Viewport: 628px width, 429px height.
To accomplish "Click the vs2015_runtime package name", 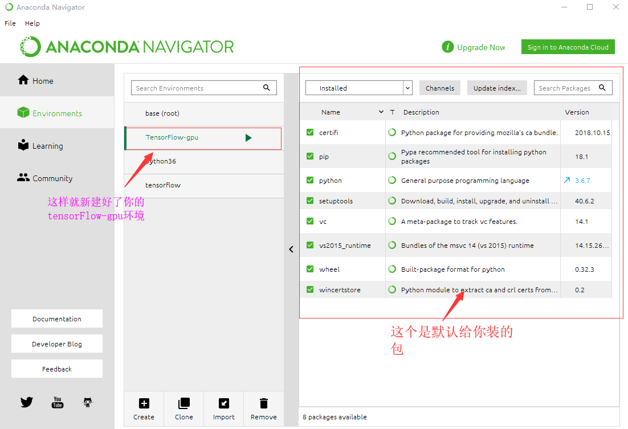I will pyautogui.click(x=345, y=246).
